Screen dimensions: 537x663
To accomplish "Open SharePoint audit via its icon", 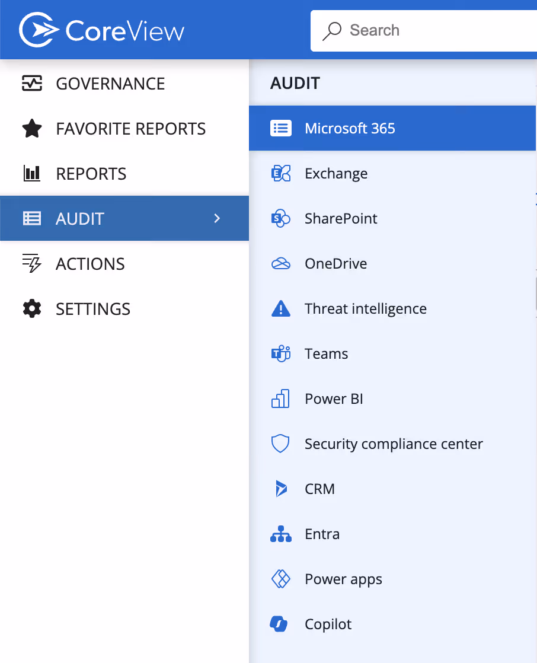I will pyautogui.click(x=280, y=218).
